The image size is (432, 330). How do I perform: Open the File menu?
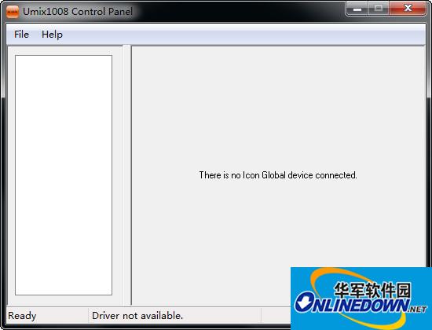(21, 35)
